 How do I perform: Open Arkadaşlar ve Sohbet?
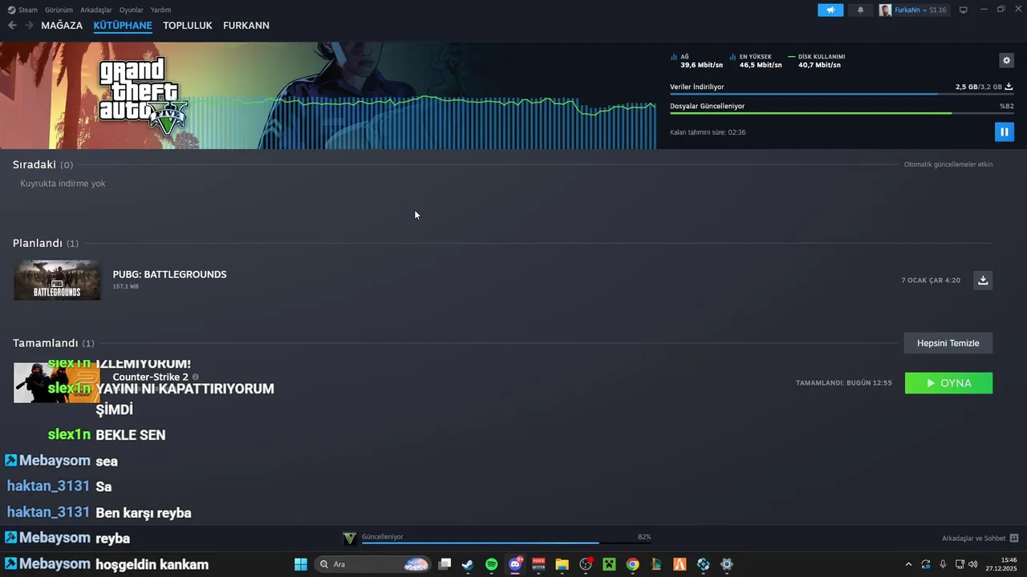pos(973,538)
